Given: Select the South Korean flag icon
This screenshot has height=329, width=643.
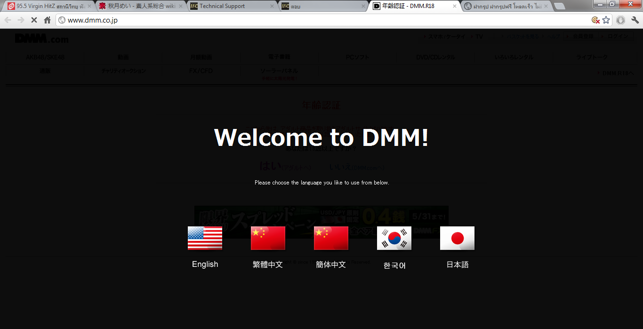Looking at the screenshot, I should [x=394, y=238].
